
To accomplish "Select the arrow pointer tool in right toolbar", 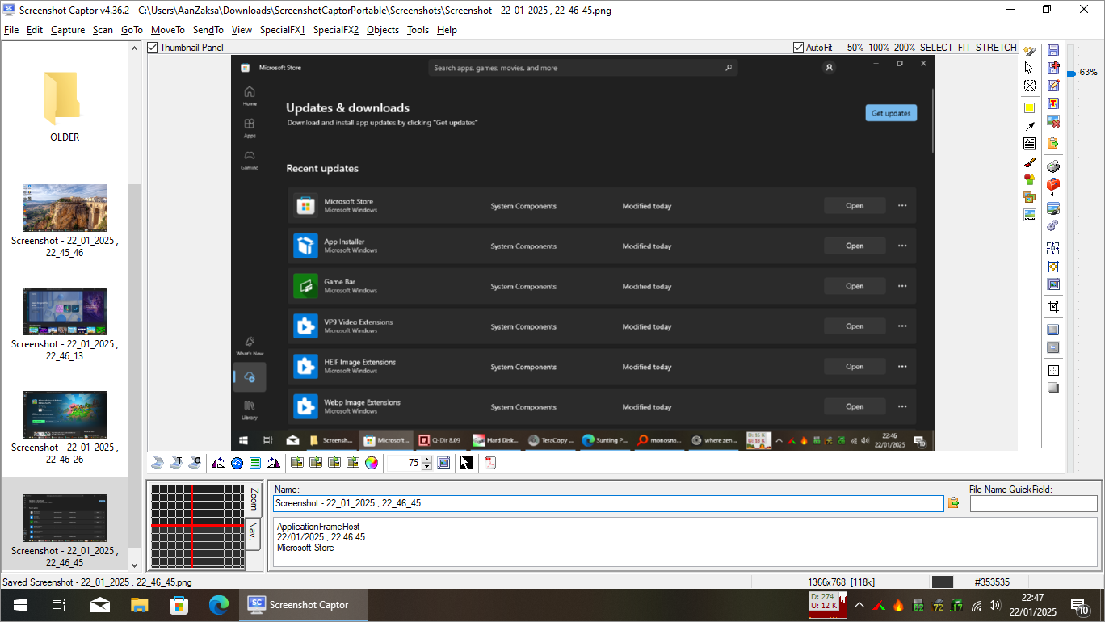I will coord(1029,68).
